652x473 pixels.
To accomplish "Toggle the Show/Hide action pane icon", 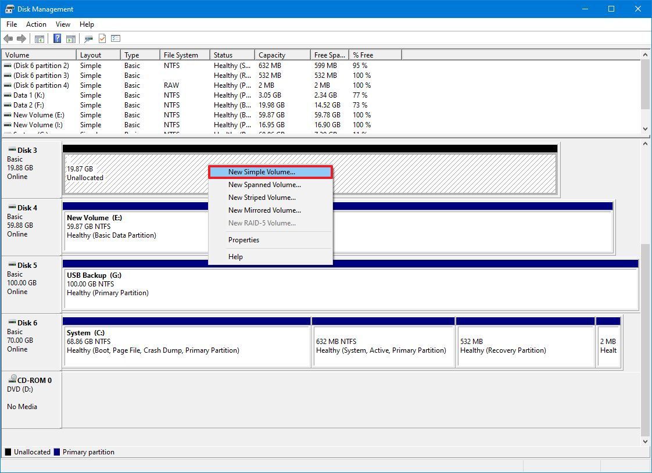I will coord(70,39).
